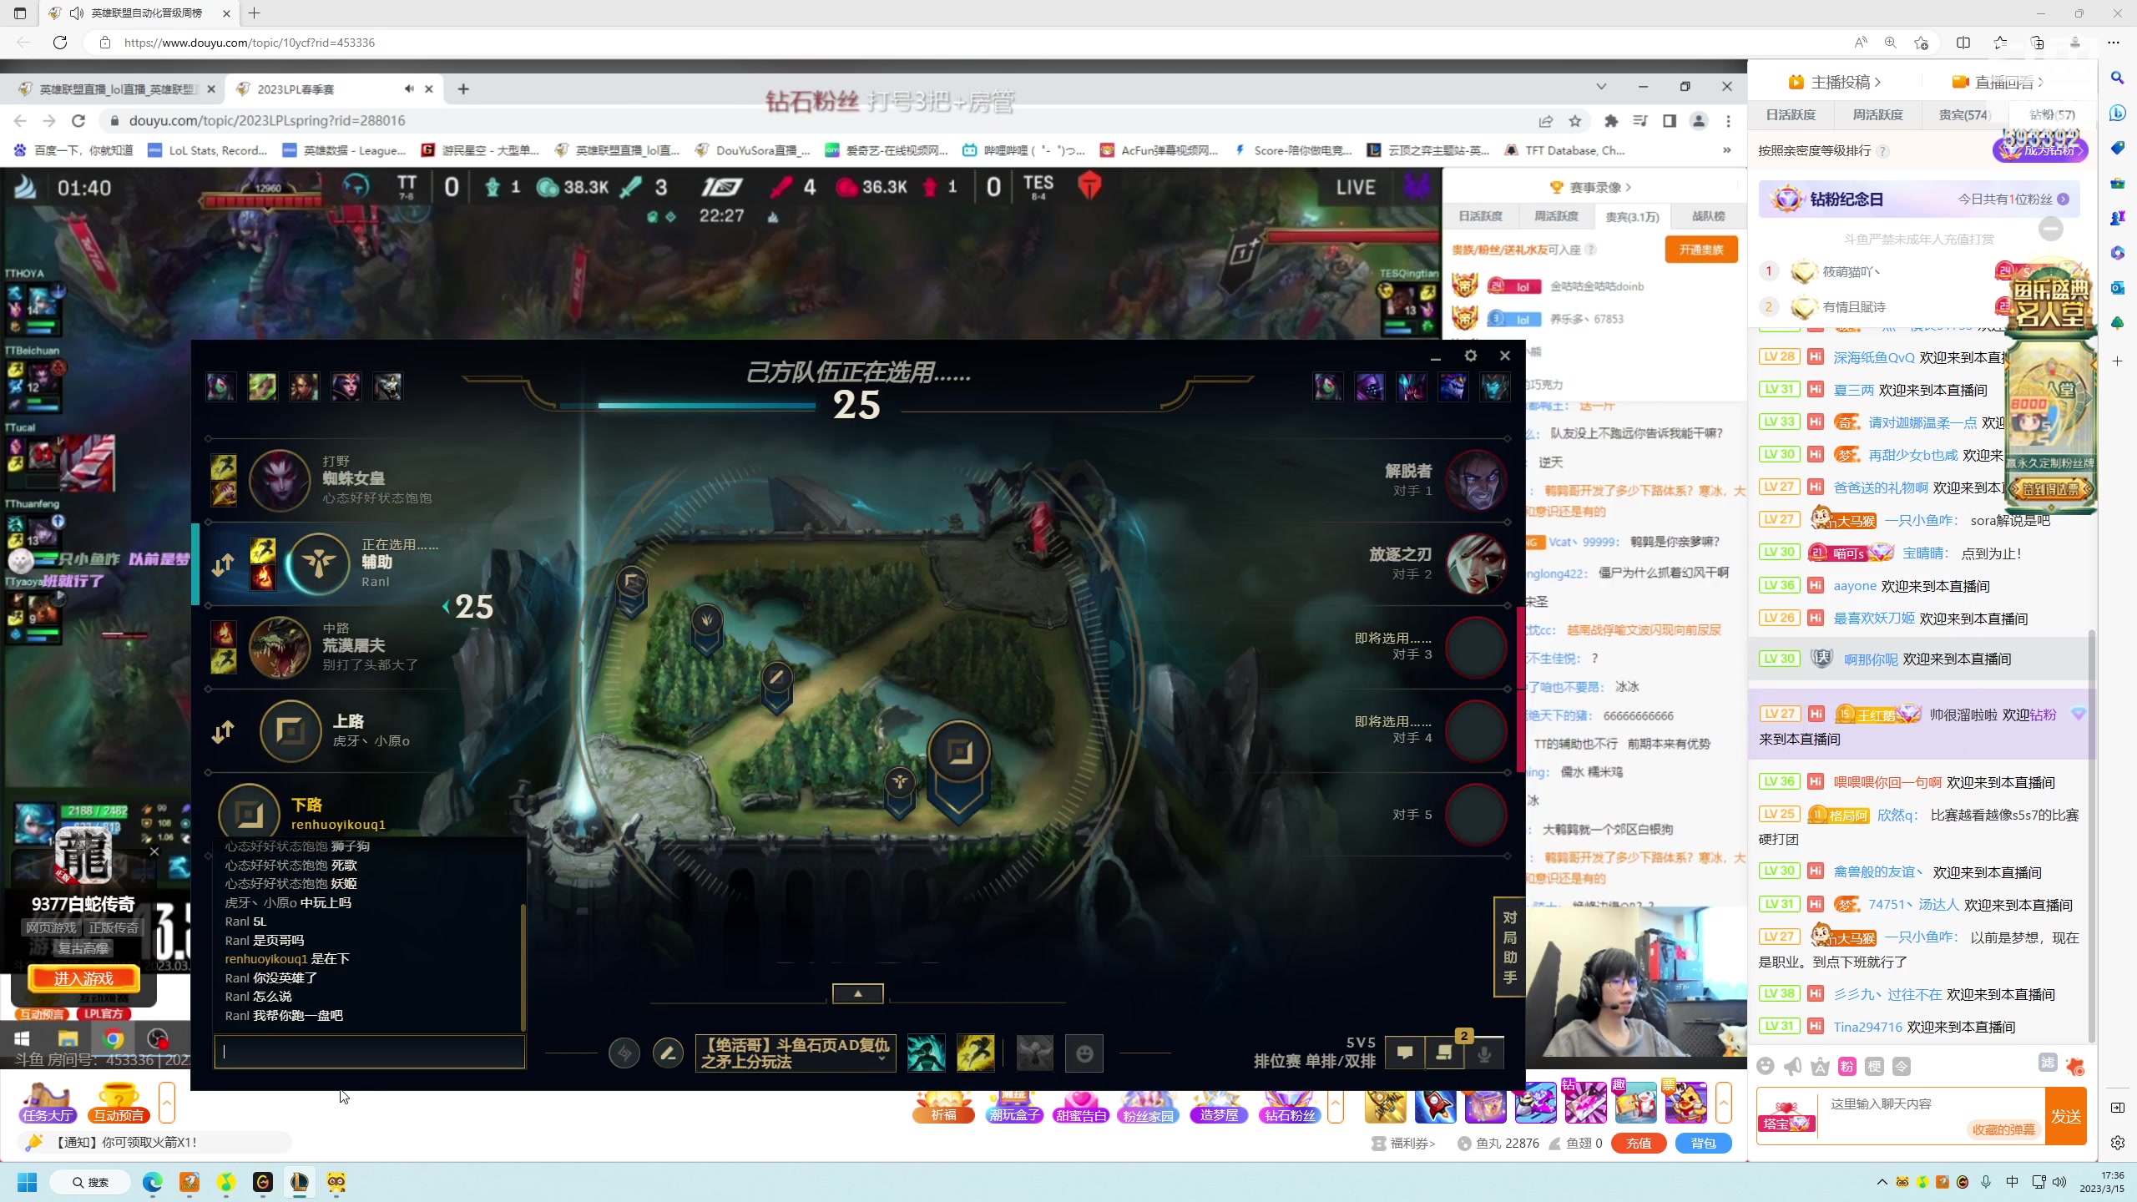This screenshot has width=2137, height=1202.
Task: Open the 福利券 coupons link
Action: pos(1403,1144)
